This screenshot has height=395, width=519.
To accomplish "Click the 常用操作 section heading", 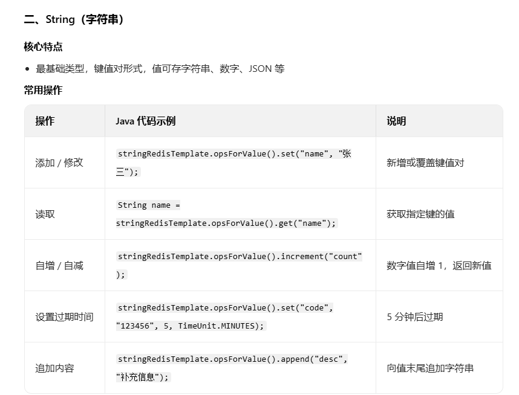I will [41, 90].
